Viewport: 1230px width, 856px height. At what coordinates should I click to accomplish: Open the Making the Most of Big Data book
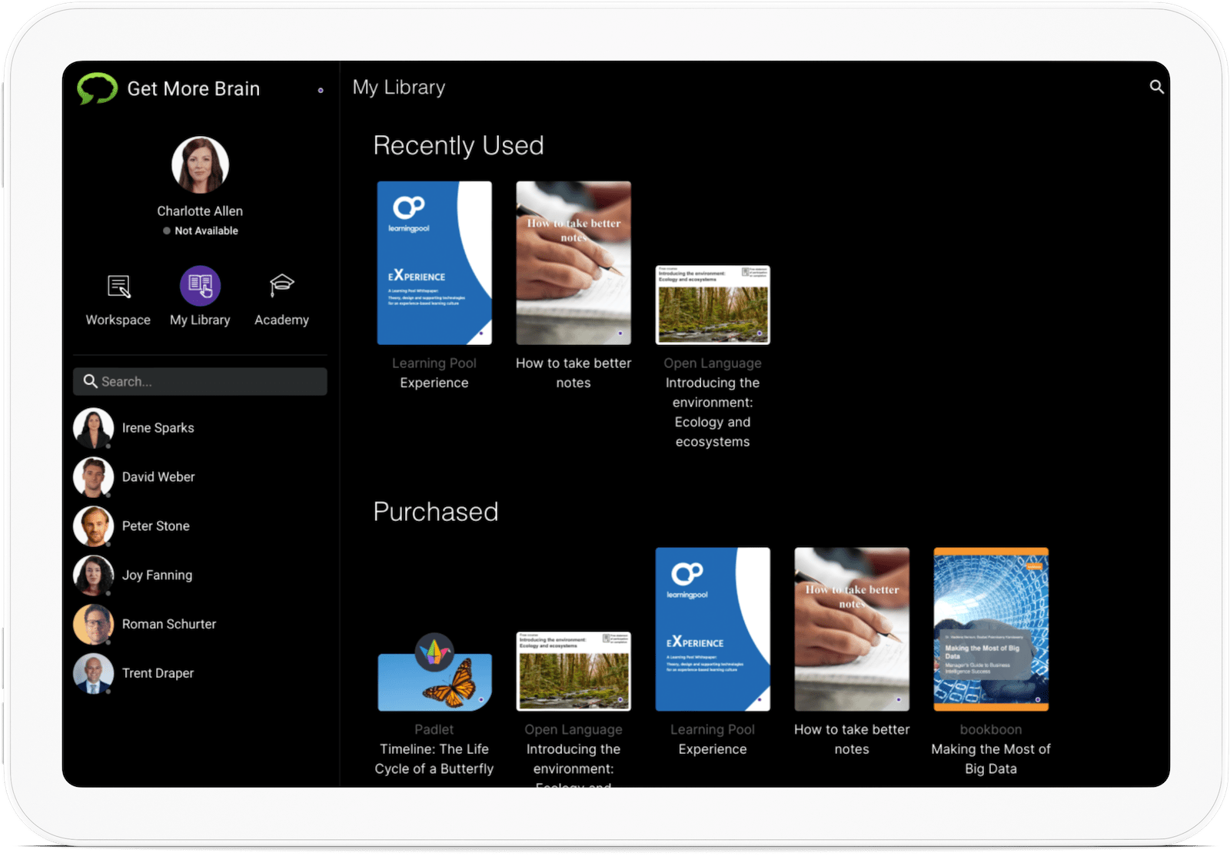[991, 629]
